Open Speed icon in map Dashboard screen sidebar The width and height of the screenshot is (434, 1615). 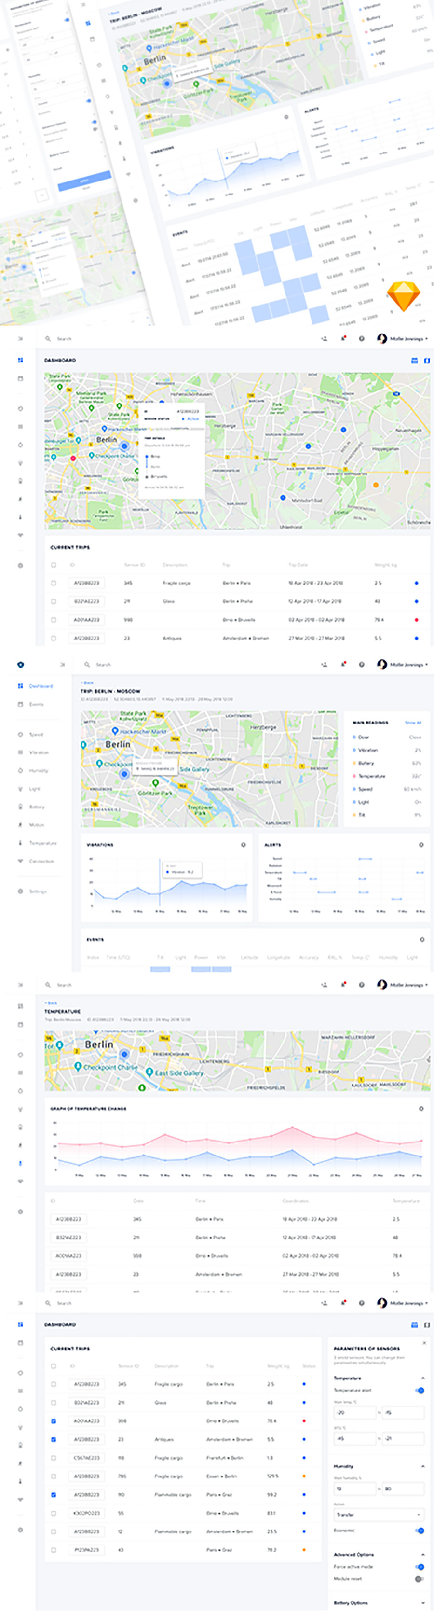[x=20, y=408]
